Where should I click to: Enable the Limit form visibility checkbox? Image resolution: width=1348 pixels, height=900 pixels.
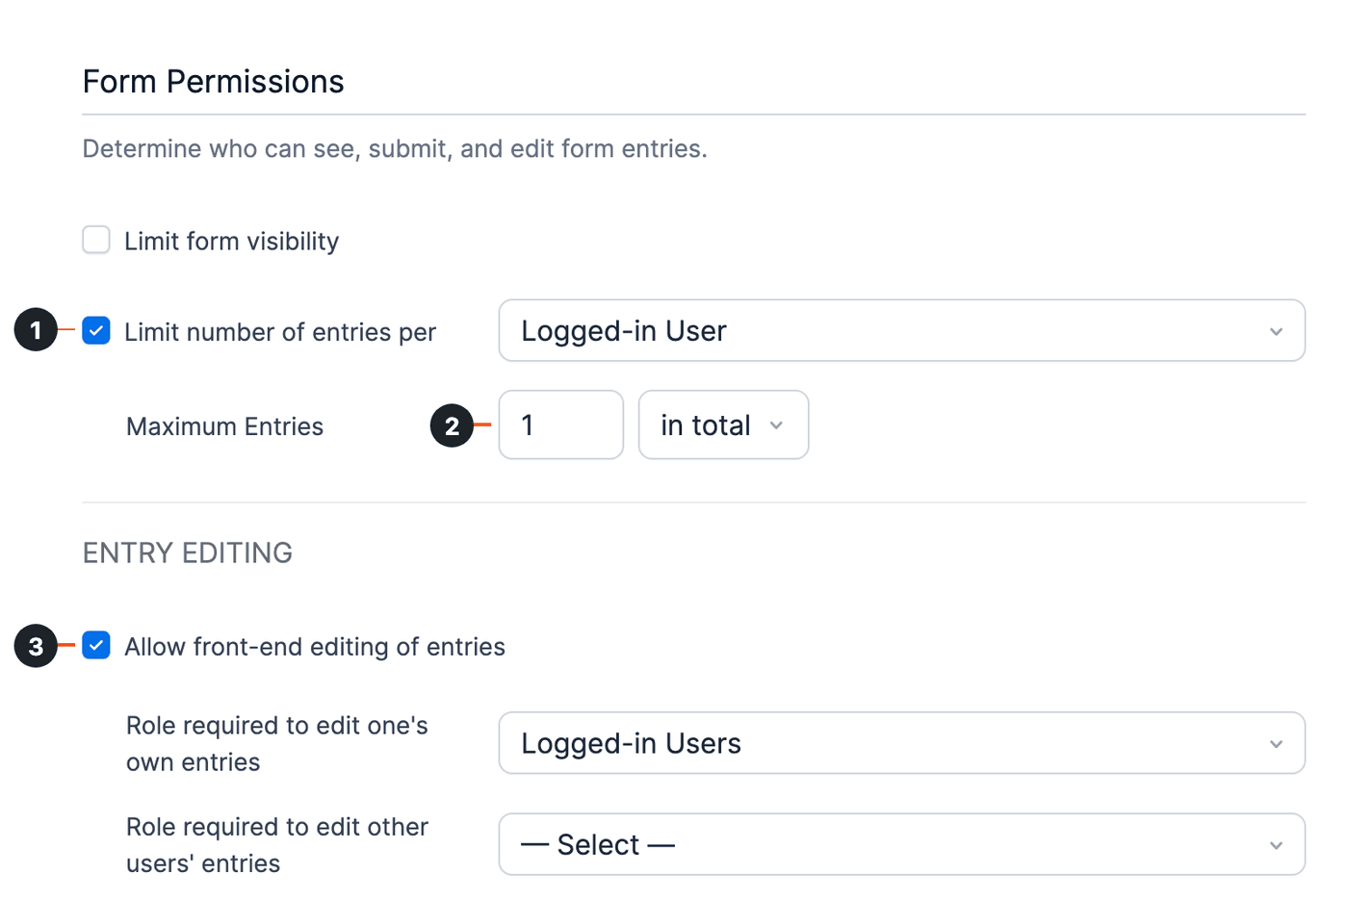(x=96, y=240)
